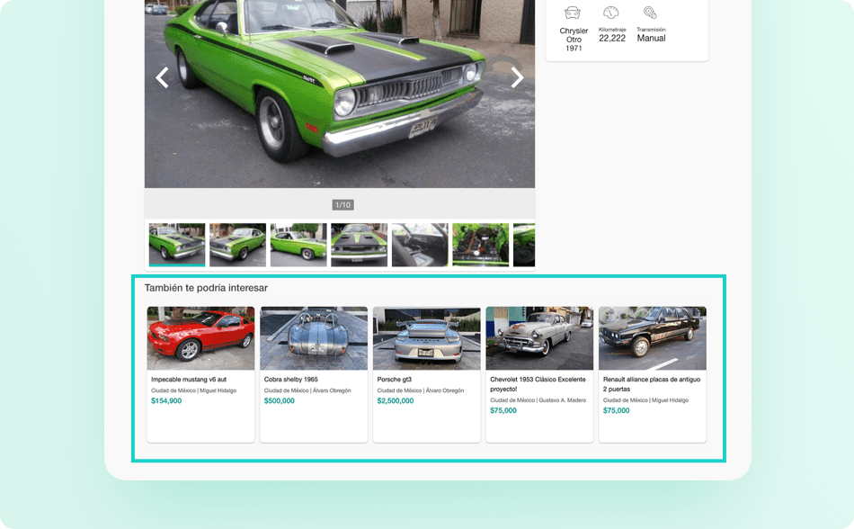This screenshot has height=529, width=854.
Task: Open the Chevrolet 1953 Clásico listing
Action: pos(539,374)
